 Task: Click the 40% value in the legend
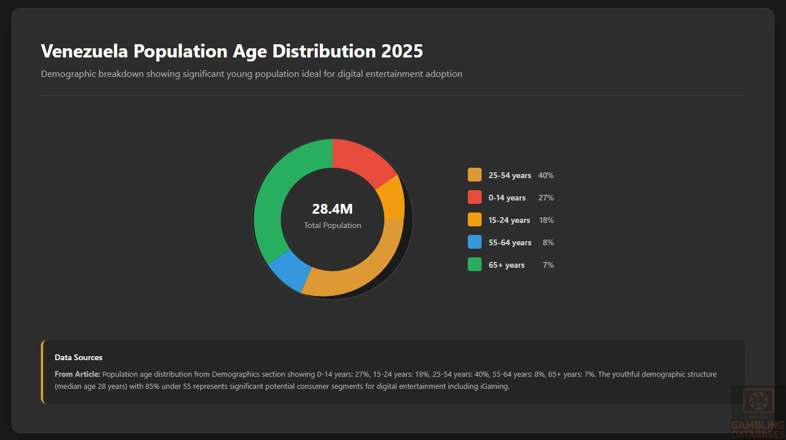point(545,175)
